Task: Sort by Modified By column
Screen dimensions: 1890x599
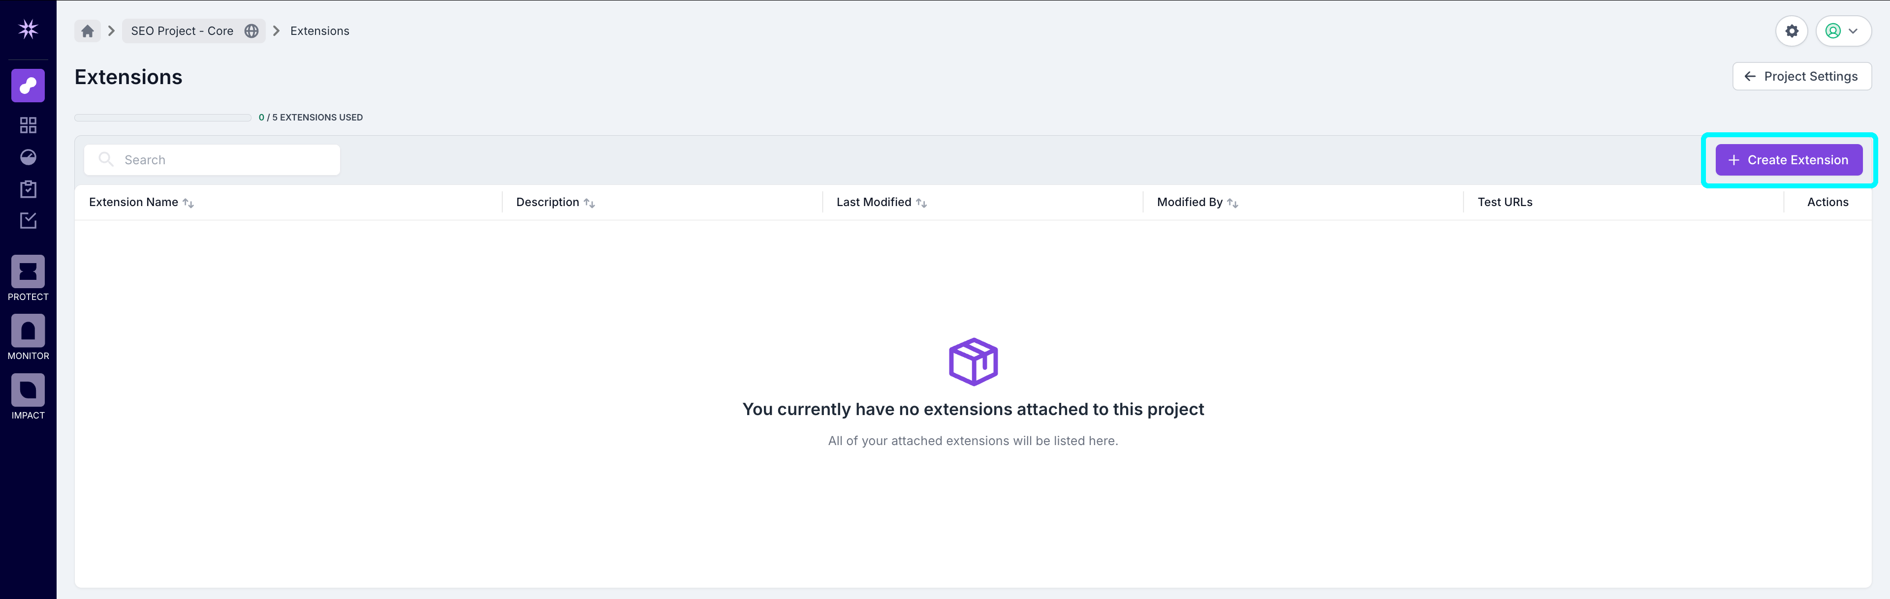Action: (x=1197, y=202)
